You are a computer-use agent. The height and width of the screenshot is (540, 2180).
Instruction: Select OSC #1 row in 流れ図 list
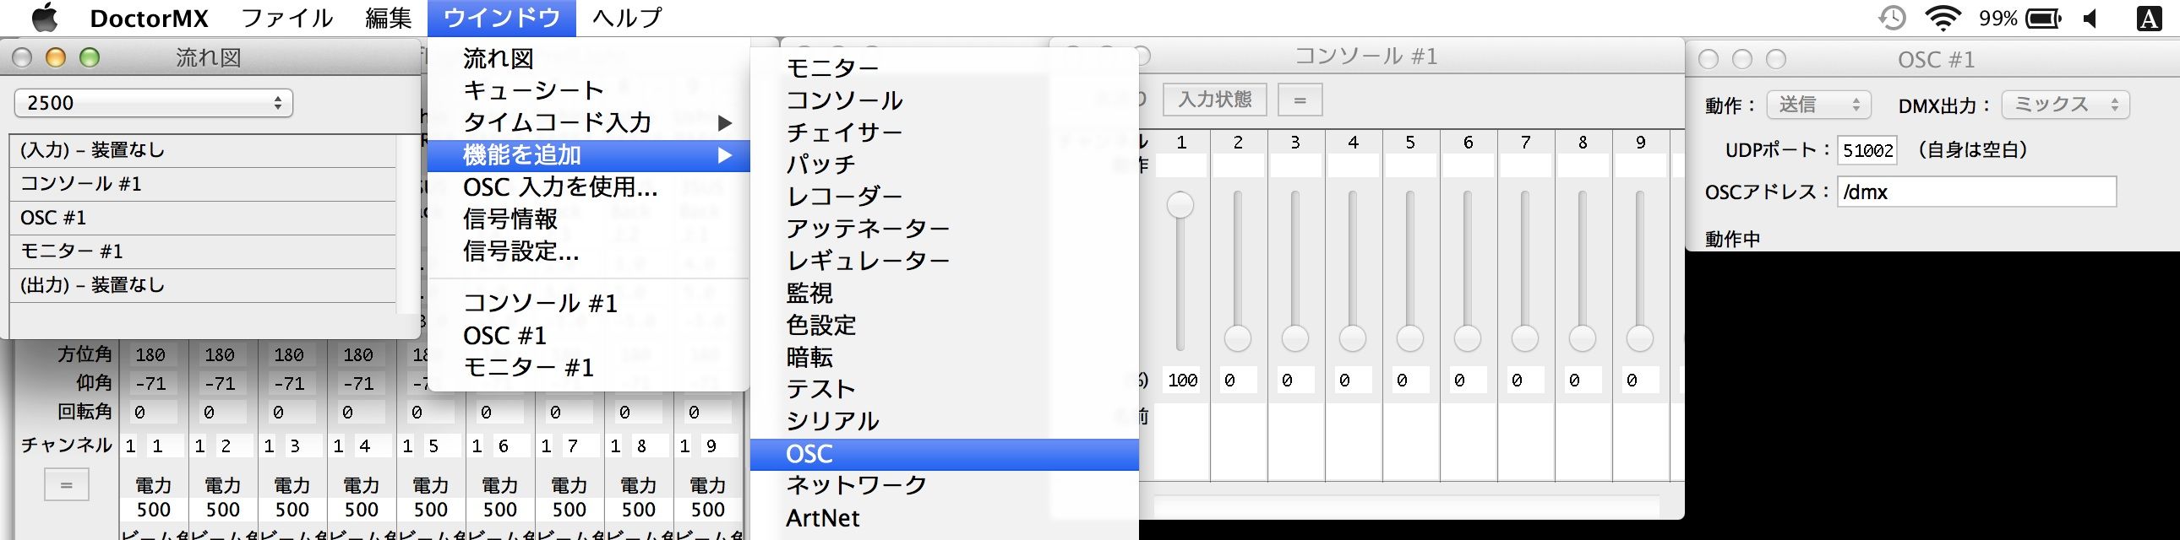(203, 218)
